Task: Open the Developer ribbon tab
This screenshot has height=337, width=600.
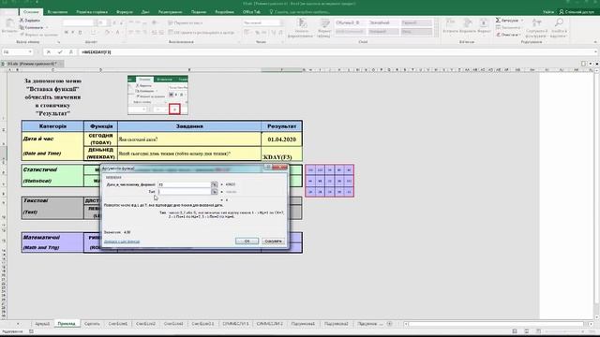Action: coord(225,12)
